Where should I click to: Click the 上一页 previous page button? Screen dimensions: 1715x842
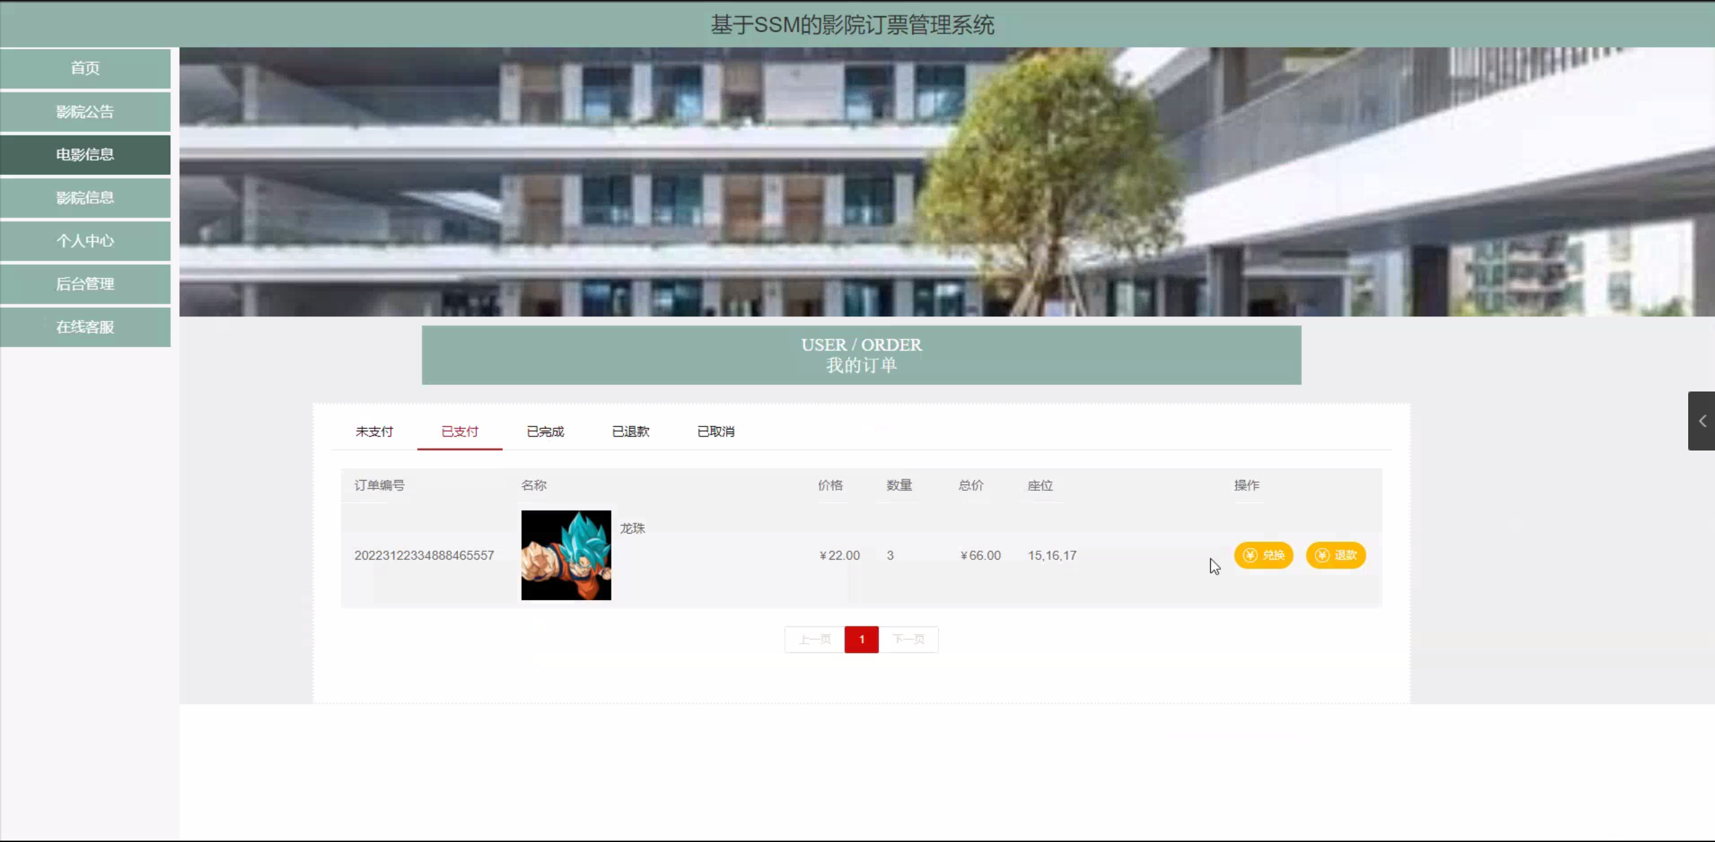pyautogui.click(x=815, y=640)
